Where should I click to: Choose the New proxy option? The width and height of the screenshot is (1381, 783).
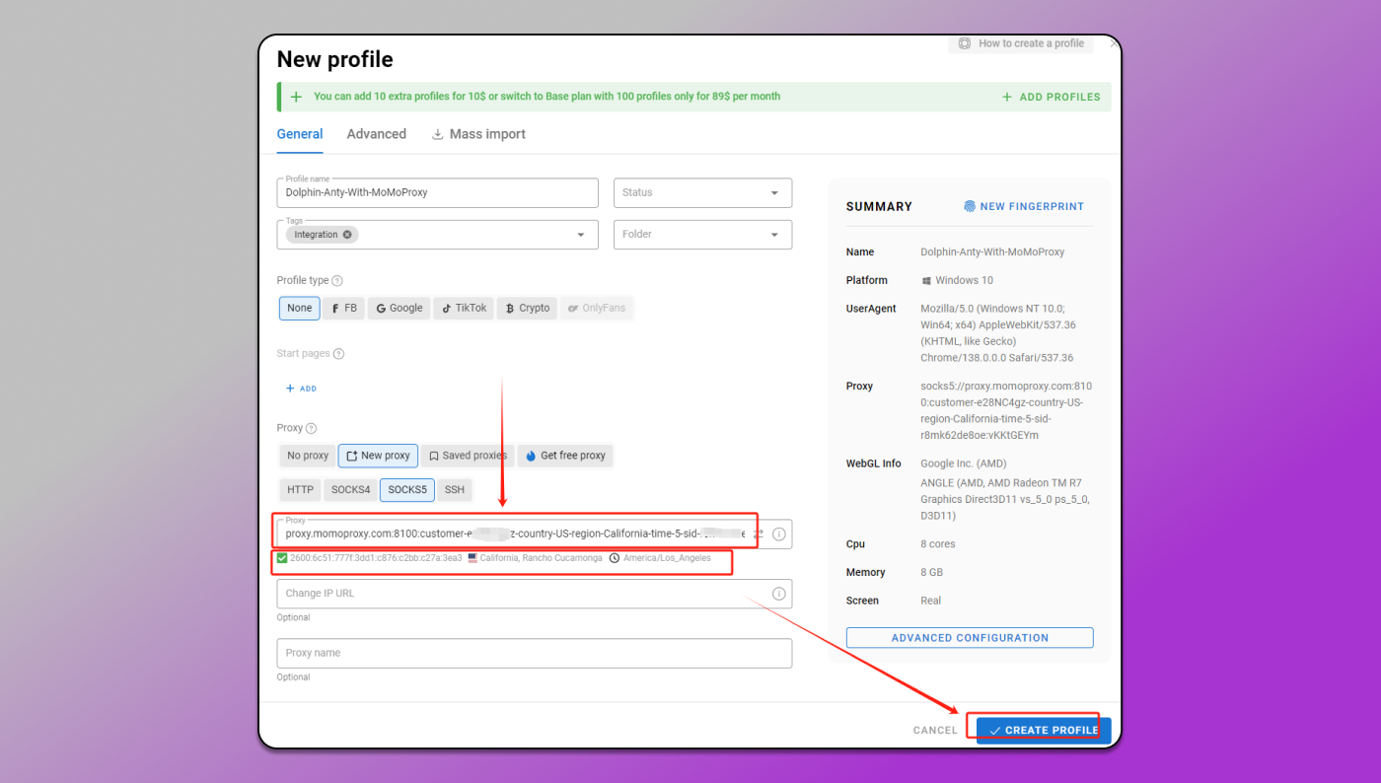click(378, 456)
